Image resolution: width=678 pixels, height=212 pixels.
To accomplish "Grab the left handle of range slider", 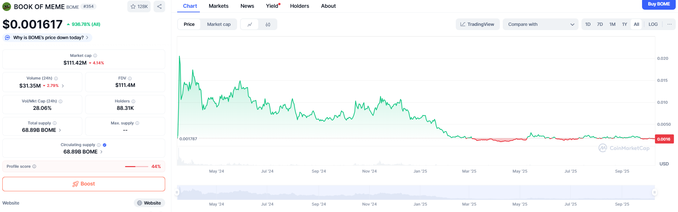I will [177, 192].
